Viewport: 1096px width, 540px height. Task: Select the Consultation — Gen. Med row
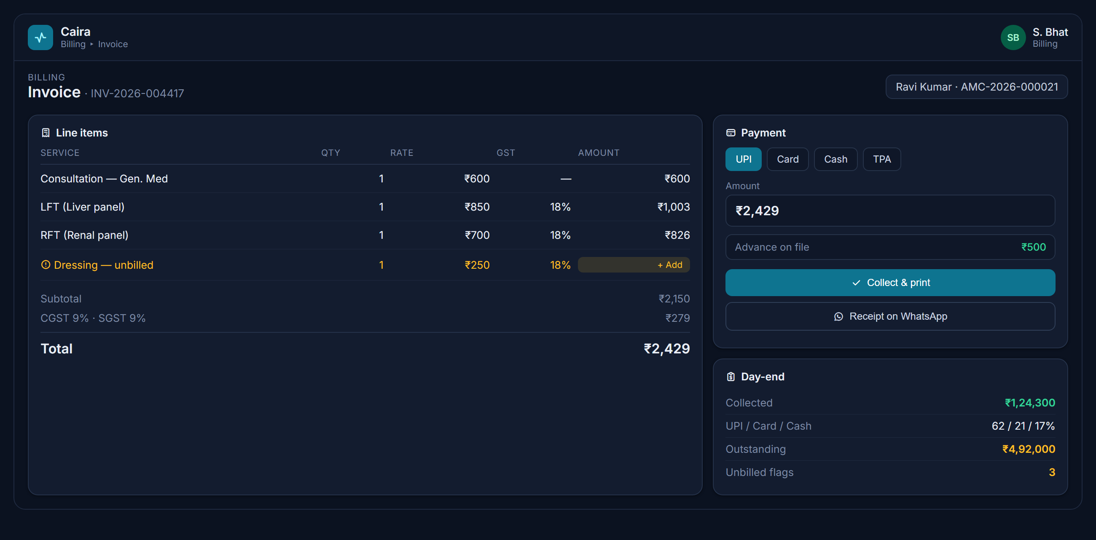365,179
